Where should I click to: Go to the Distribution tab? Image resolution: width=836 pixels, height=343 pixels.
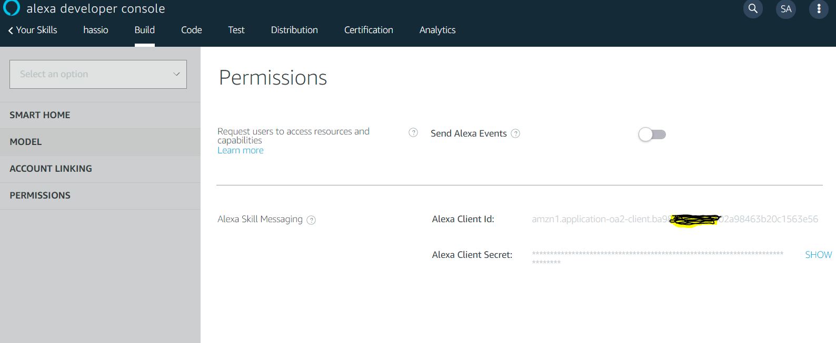coord(294,30)
